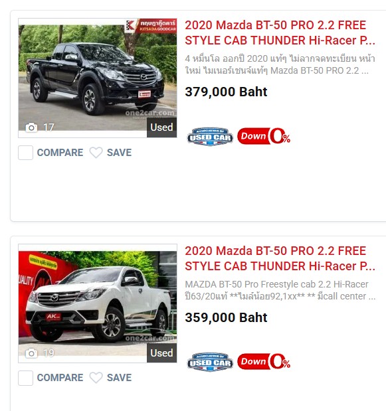Click the Kitsada Goodcar dealer logo on the first photo

pyautogui.click(x=151, y=26)
